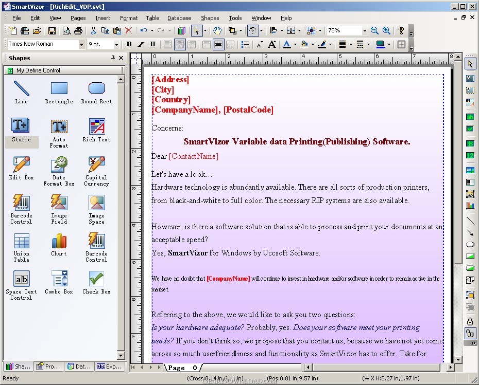Open the Tools menu

(x=235, y=18)
